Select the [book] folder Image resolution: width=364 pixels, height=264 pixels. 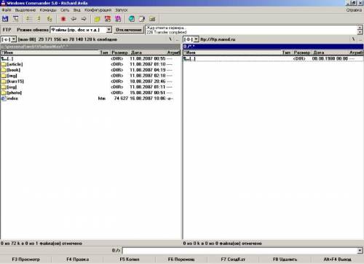[90, 70]
